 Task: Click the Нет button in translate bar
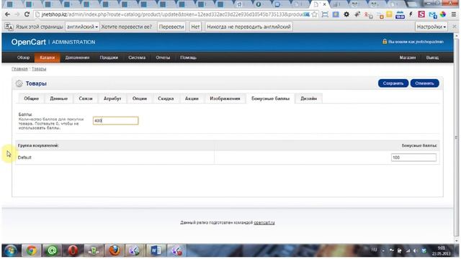[195, 27]
